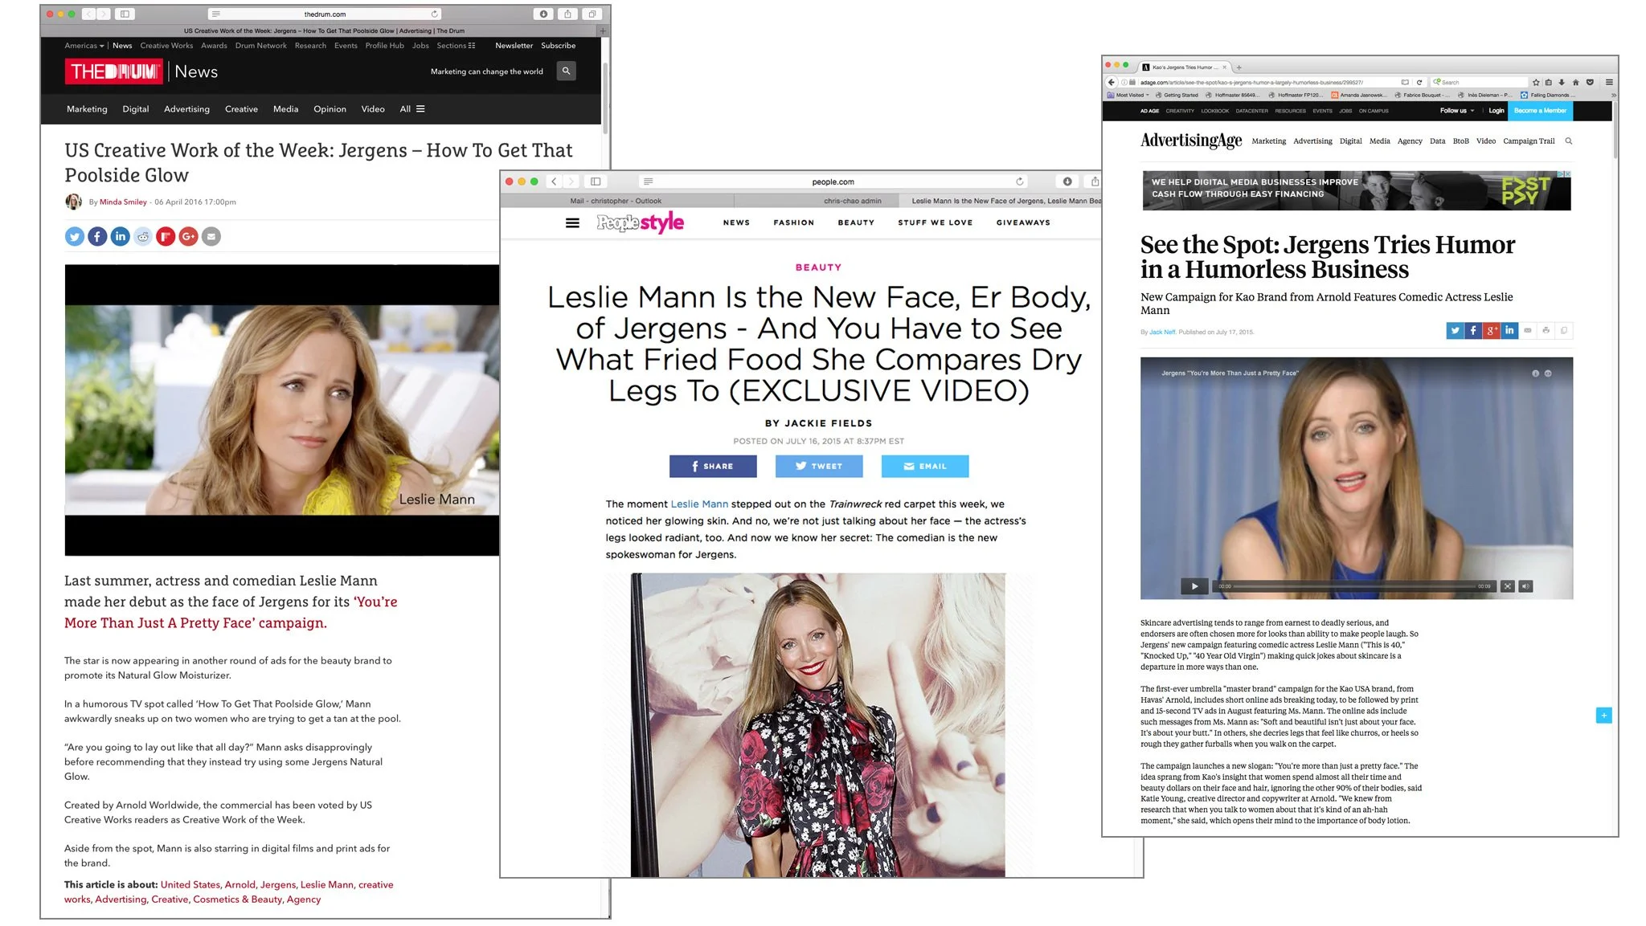Click the video progress bar
Screen dimensions: 1646x926
[1354, 586]
